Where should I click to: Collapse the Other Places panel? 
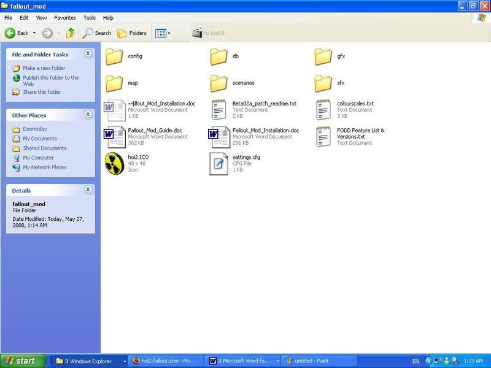(x=88, y=115)
